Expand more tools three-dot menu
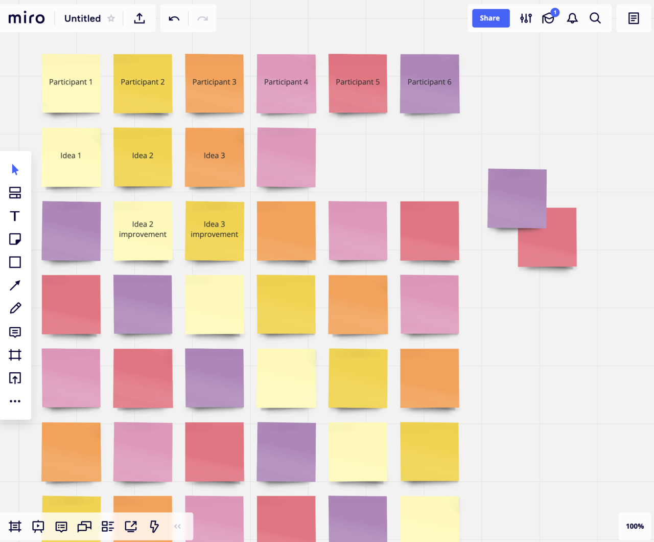 [x=15, y=401]
